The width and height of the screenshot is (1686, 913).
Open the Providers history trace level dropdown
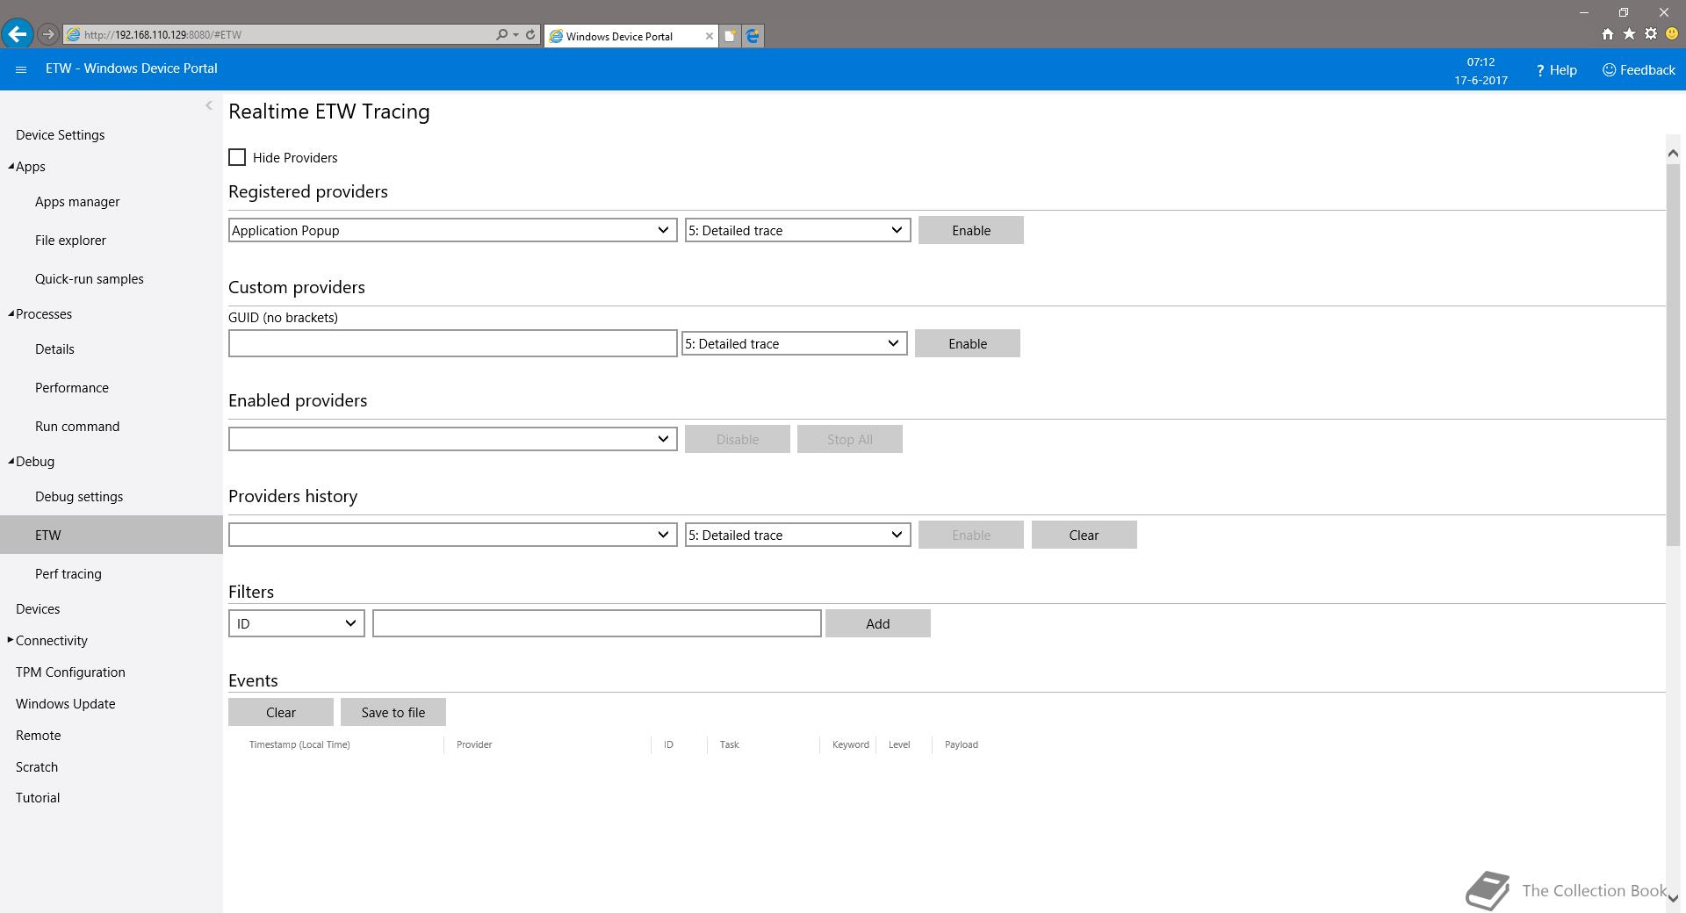tap(797, 535)
